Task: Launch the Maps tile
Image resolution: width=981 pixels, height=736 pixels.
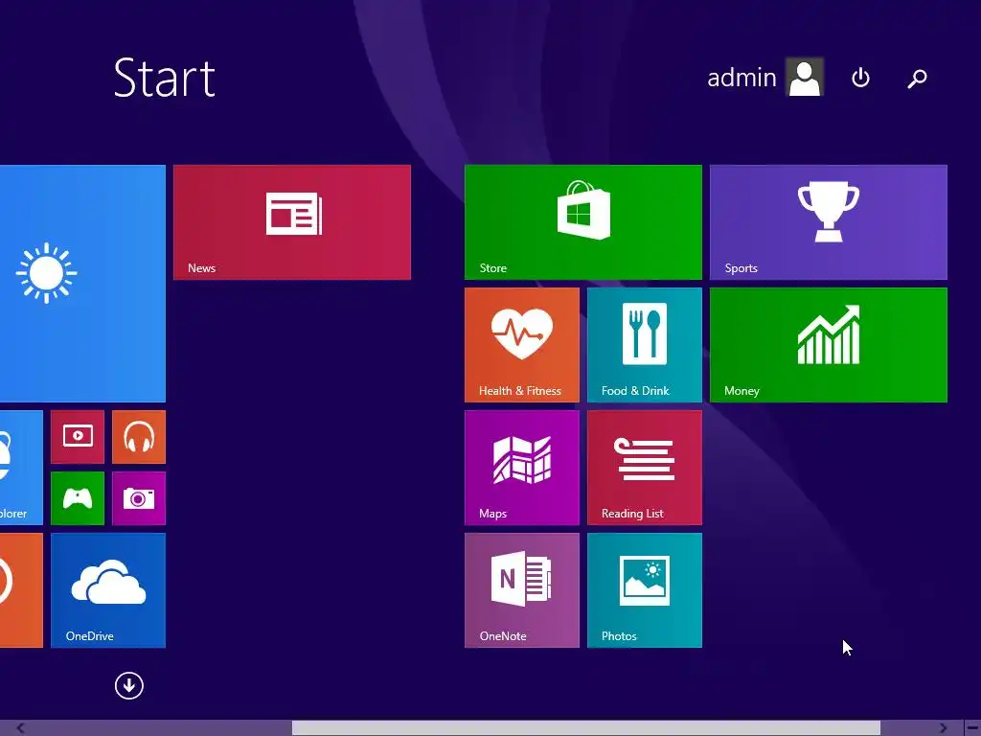Action: (522, 468)
